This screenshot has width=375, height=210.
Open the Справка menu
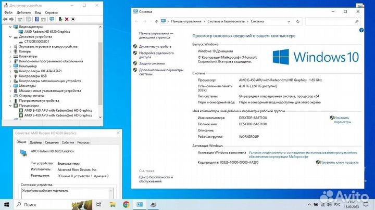[51, 12]
